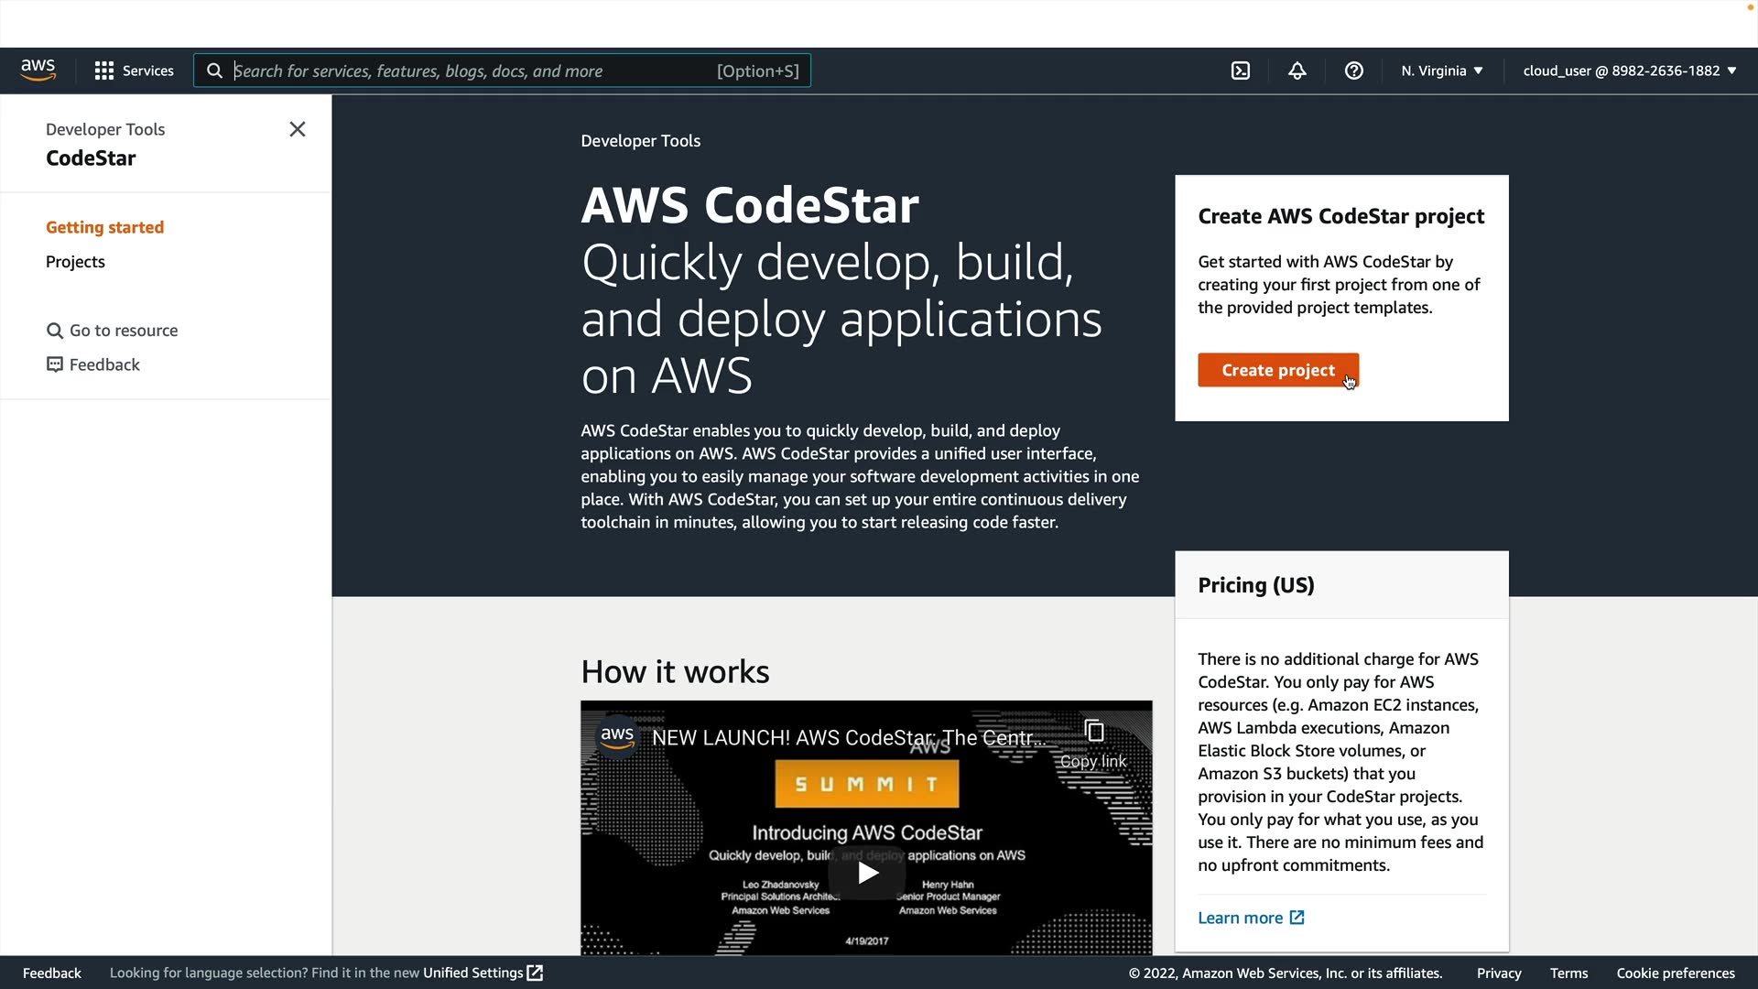Click Go to resource search
The image size is (1758, 989).
coord(113,331)
